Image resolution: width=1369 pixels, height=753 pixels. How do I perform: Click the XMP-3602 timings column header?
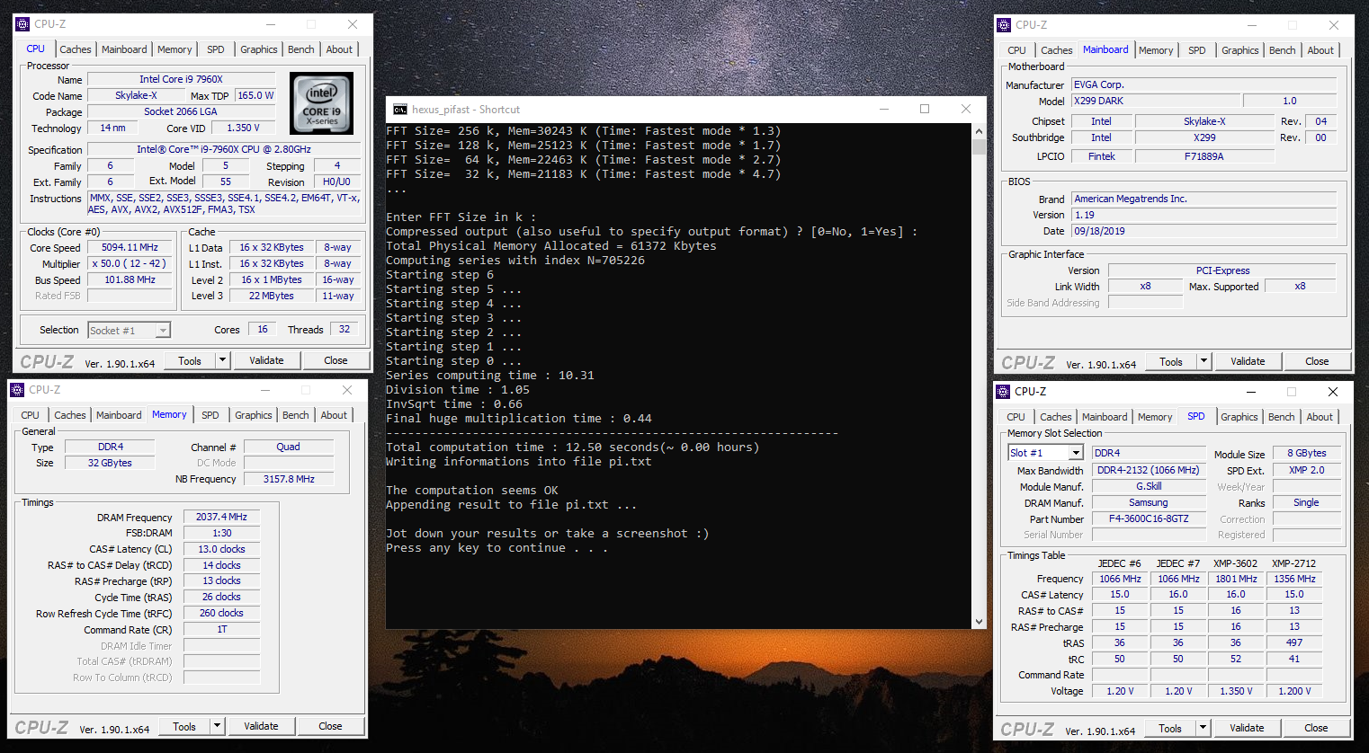[x=1236, y=563]
